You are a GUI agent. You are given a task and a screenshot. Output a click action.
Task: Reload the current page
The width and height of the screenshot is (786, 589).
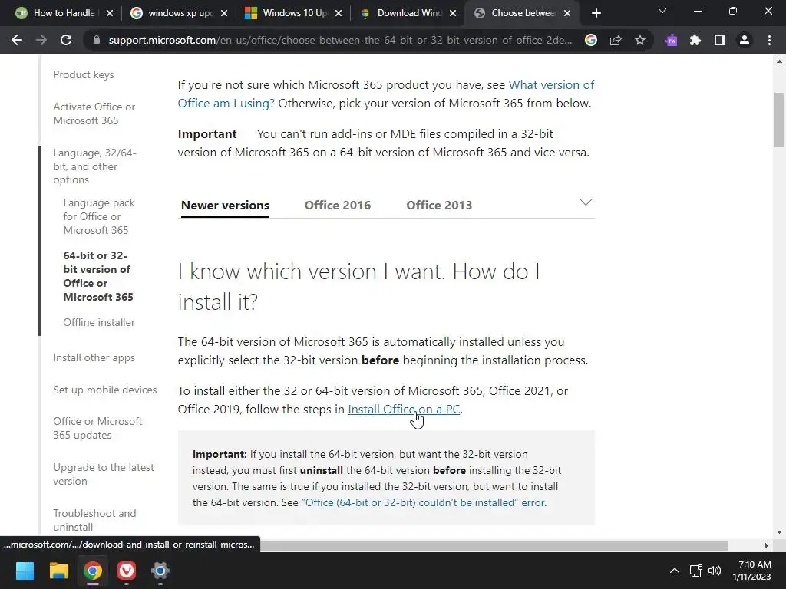(66, 40)
